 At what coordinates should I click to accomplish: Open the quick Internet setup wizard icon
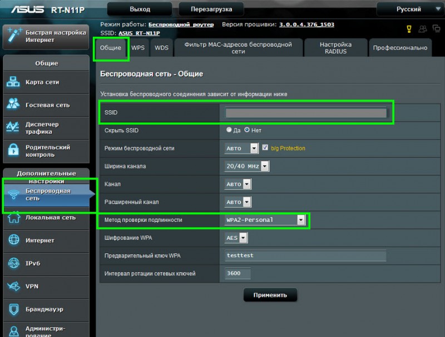point(14,36)
